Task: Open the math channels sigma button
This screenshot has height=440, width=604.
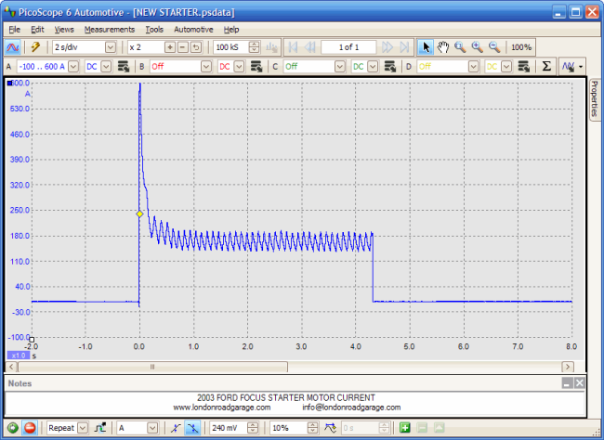Action: pyautogui.click(x=546, y=67)
